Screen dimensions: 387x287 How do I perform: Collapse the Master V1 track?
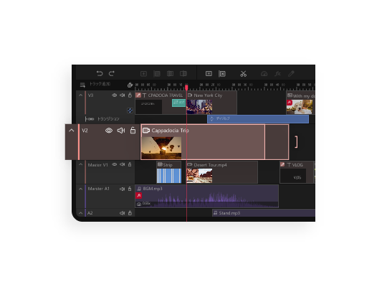click(81, 164)
